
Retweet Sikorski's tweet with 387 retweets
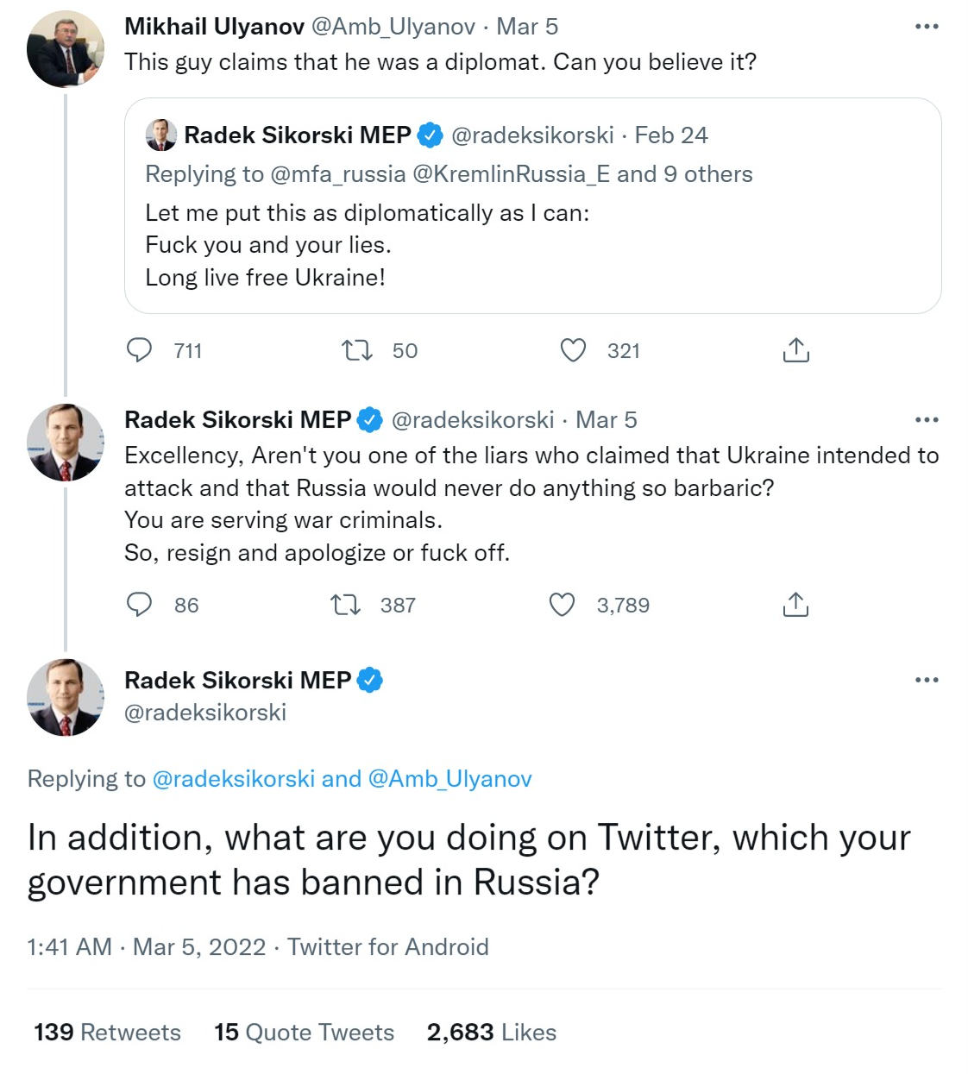click(x=345, y=605)
